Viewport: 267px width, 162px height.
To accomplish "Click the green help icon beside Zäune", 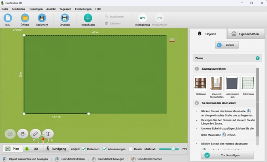I will pos(257,58).
